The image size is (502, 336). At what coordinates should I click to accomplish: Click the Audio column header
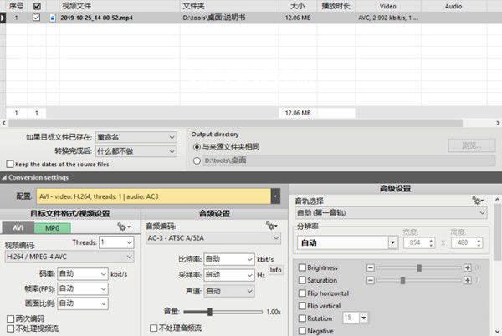453,6
